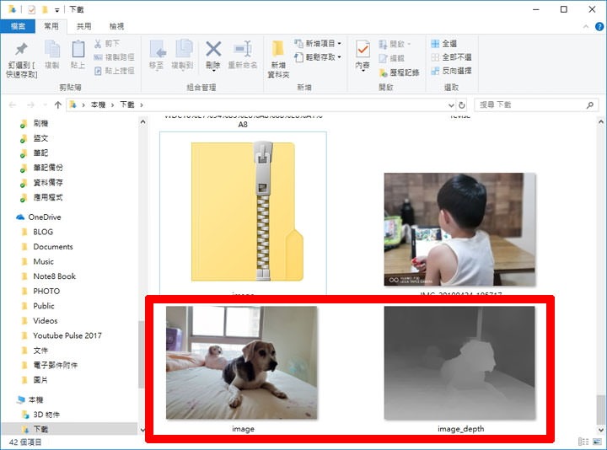
Task: Select the image_depth grayscale thumbnail
Action: coord(459,362)
